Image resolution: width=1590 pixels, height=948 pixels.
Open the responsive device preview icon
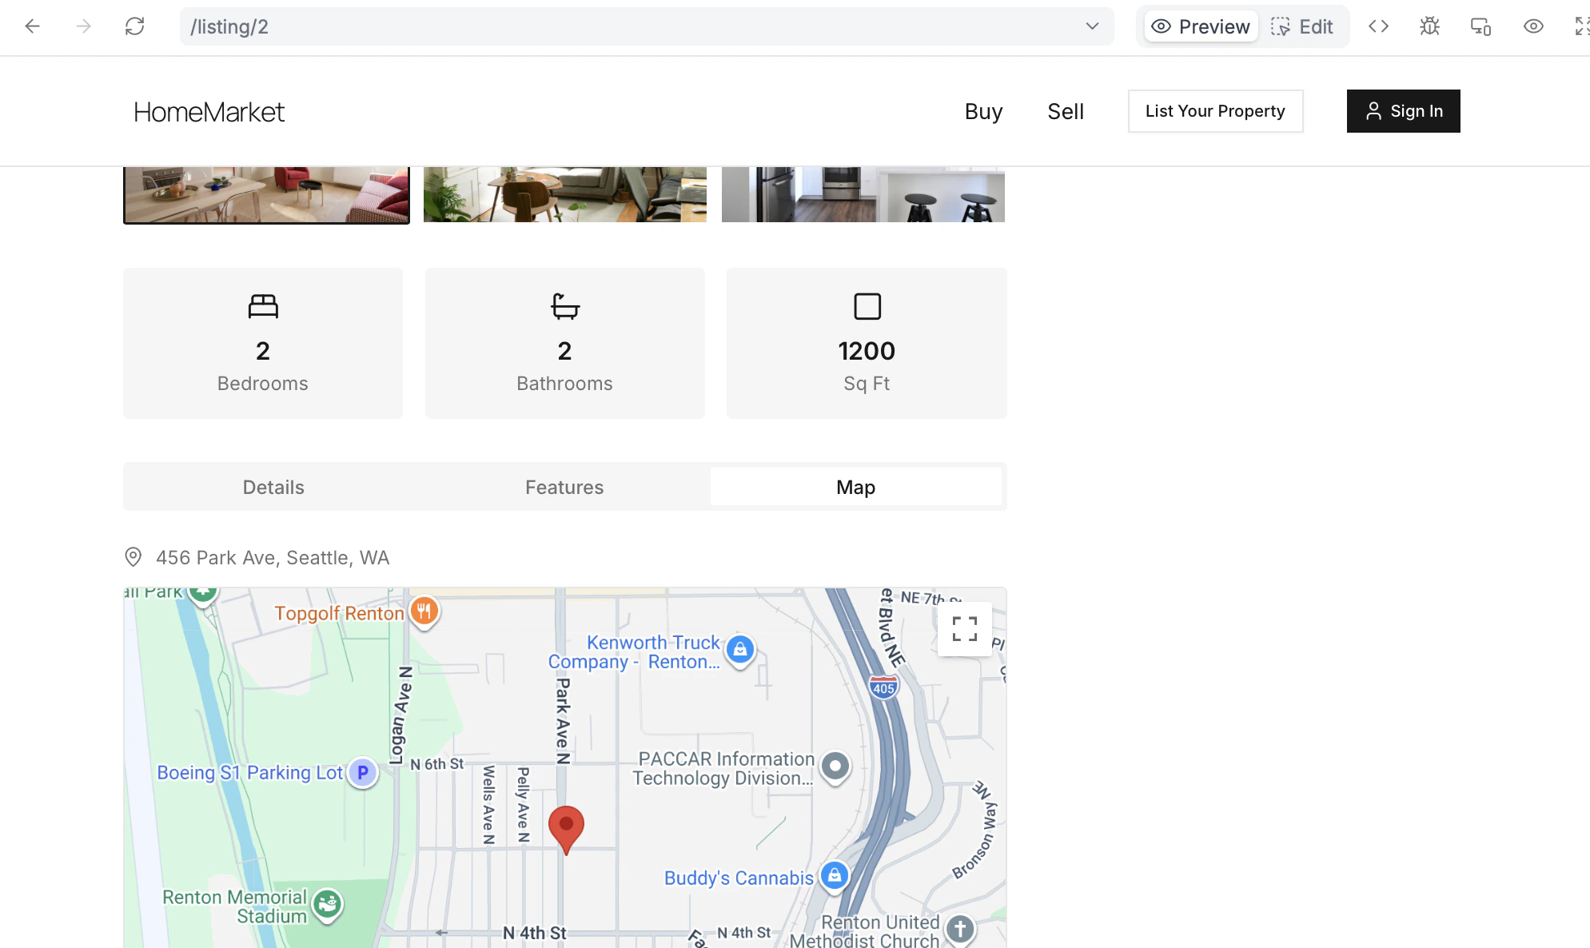point(1480,26)
